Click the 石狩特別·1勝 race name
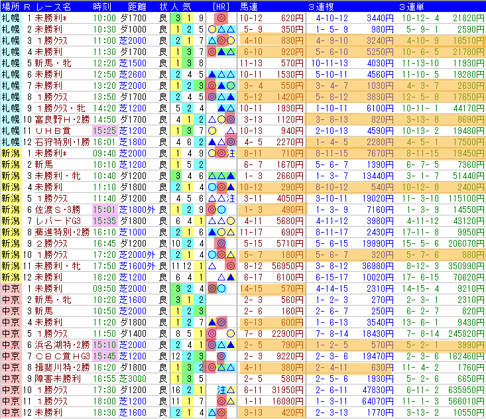 pos(62,143)
